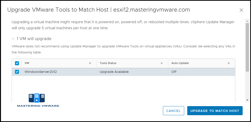Open the Auto Update filter icon
The width and height of the screenshot is (251, 122).
[229, 64]
